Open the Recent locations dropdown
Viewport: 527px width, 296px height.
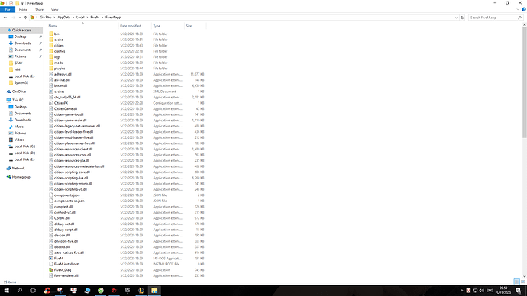tap(20, 18)
